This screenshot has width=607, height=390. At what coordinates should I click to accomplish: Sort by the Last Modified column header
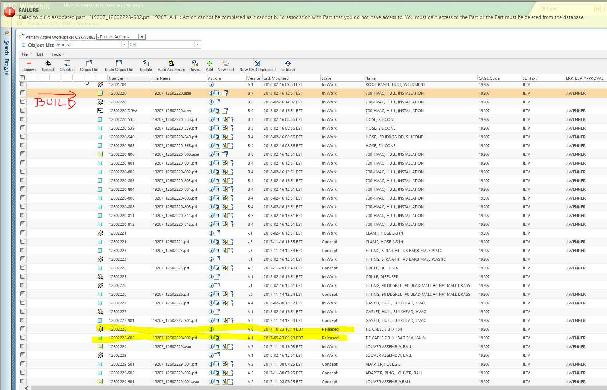276,78
